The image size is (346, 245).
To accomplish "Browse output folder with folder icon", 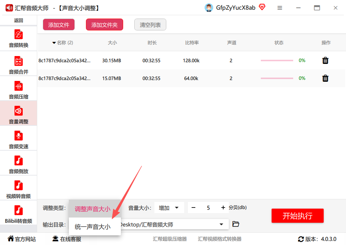I will point(236,224).
